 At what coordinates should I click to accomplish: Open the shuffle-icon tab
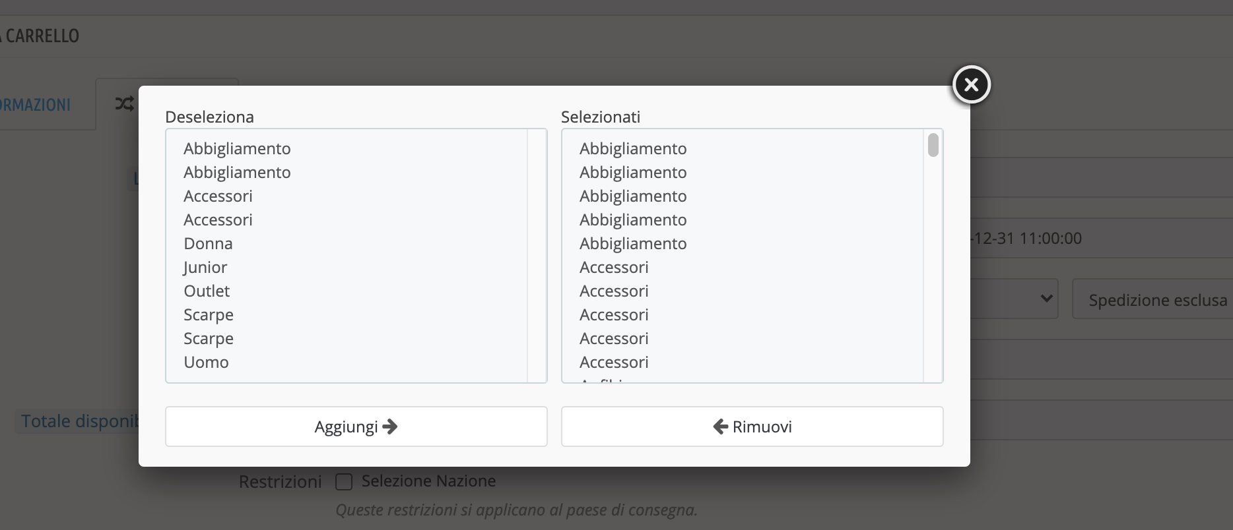pos(125,103)
